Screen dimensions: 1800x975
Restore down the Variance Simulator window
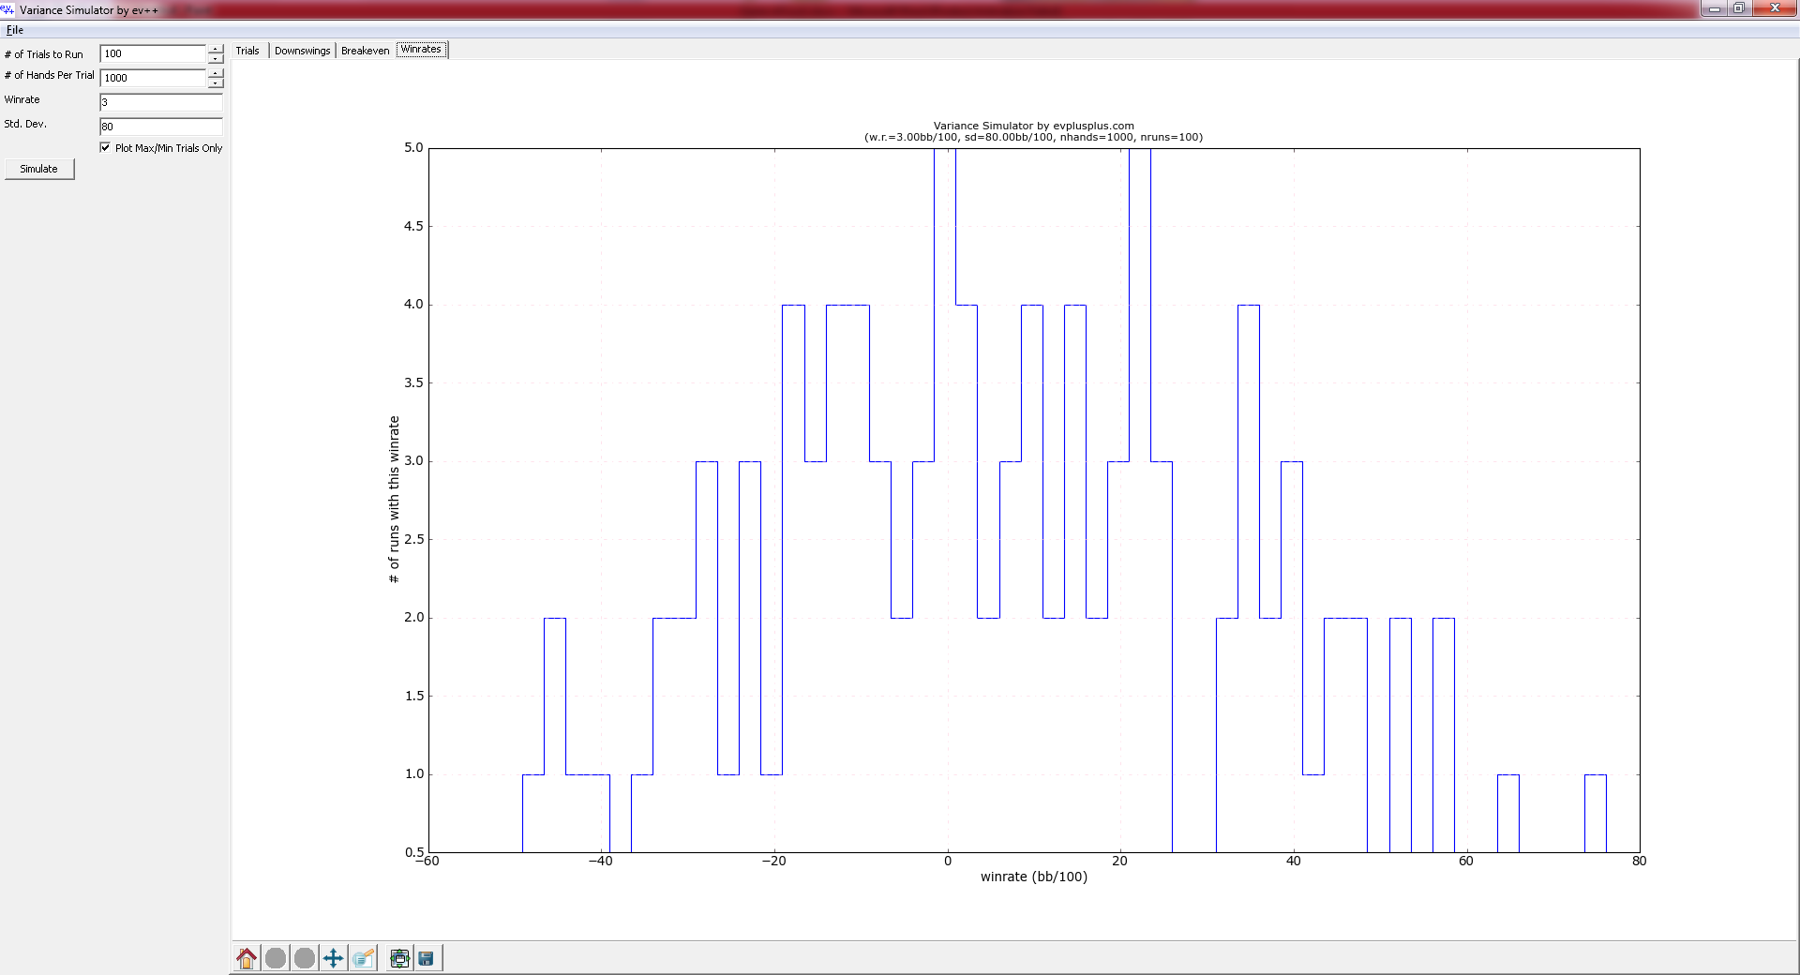pos(1738,8)
